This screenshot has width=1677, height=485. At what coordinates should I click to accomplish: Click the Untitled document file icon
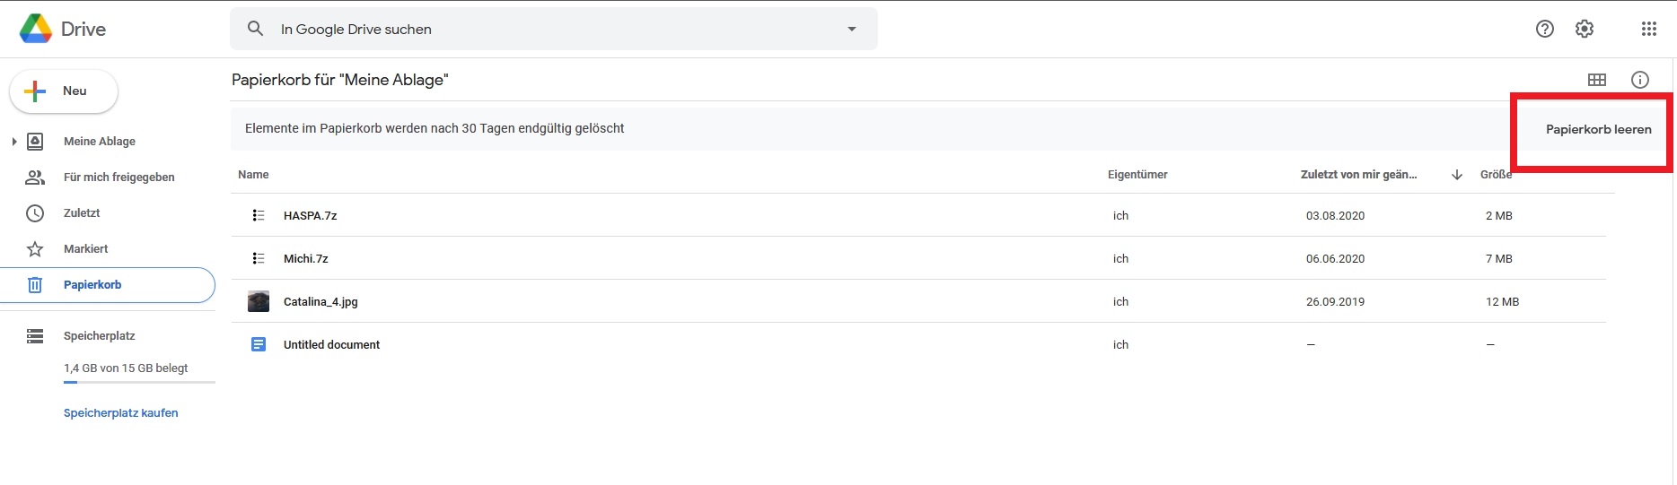pyautogui.click(x=259, y=344)
